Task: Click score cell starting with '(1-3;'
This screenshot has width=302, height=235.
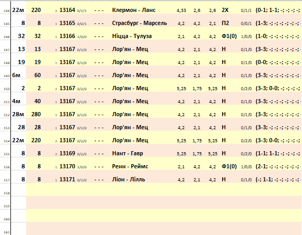Action: tap(277, 23)
